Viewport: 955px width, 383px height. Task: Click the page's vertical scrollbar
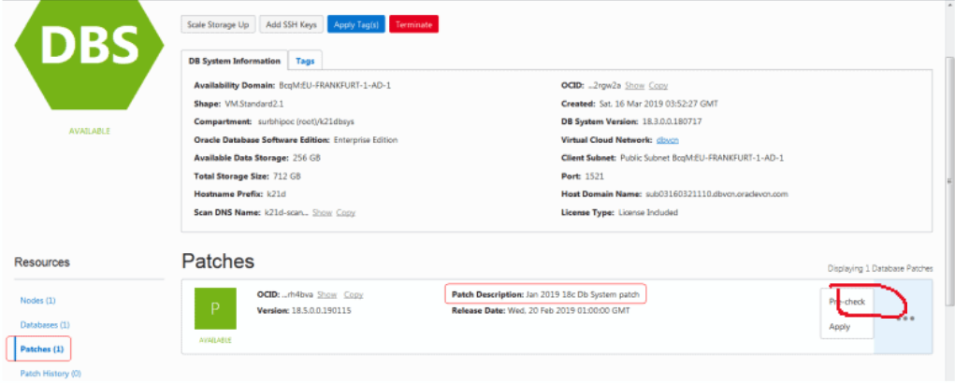point(949,182)
